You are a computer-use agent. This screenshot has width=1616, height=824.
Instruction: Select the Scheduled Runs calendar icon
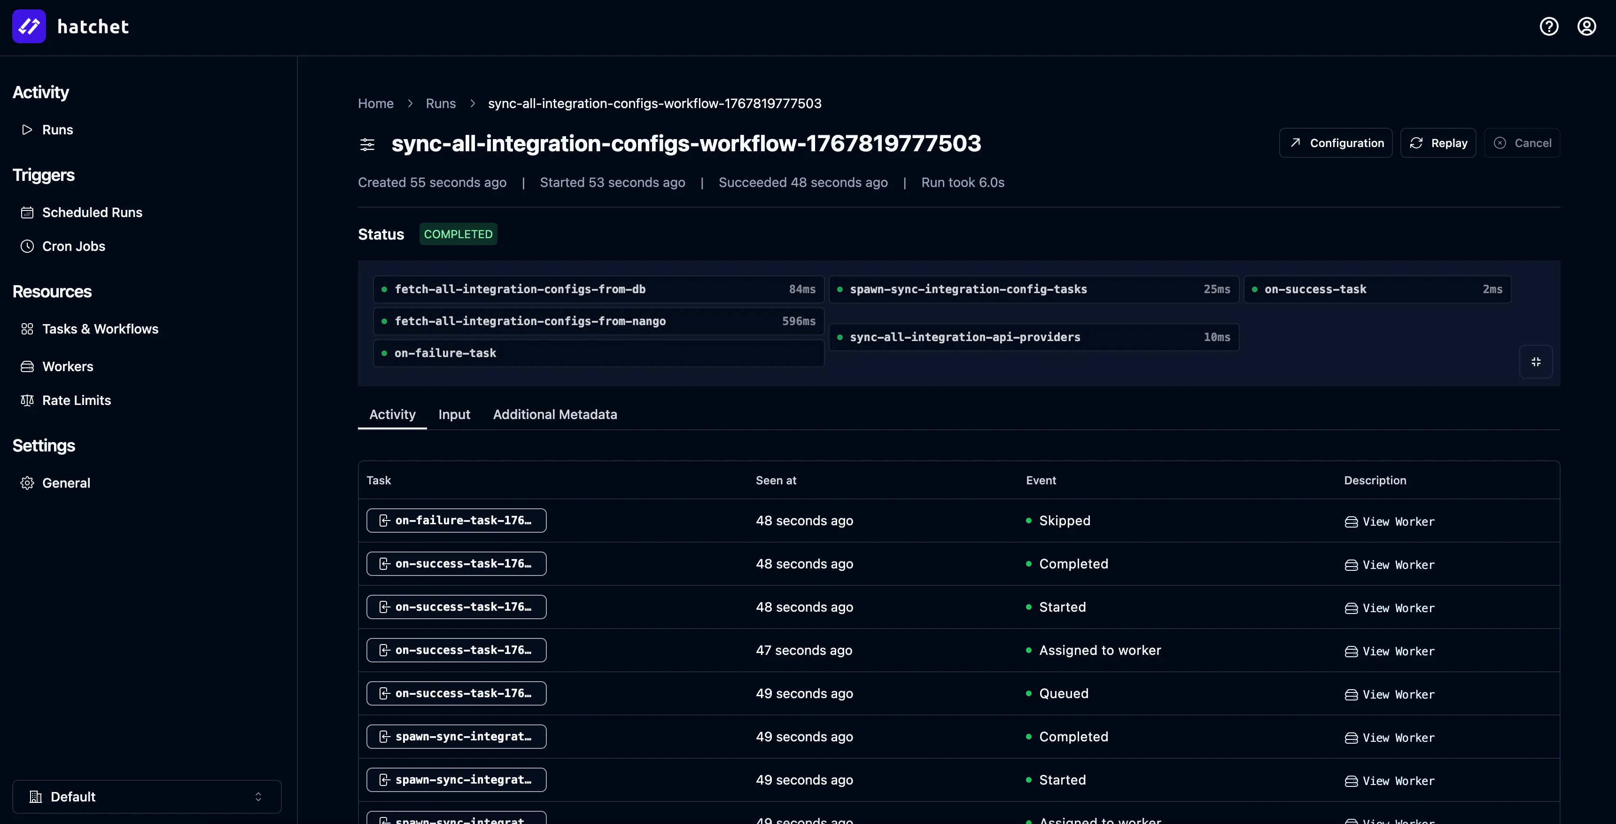coord(28,212)
